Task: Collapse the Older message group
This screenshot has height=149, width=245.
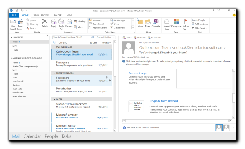Action: (x=55, y=99)
